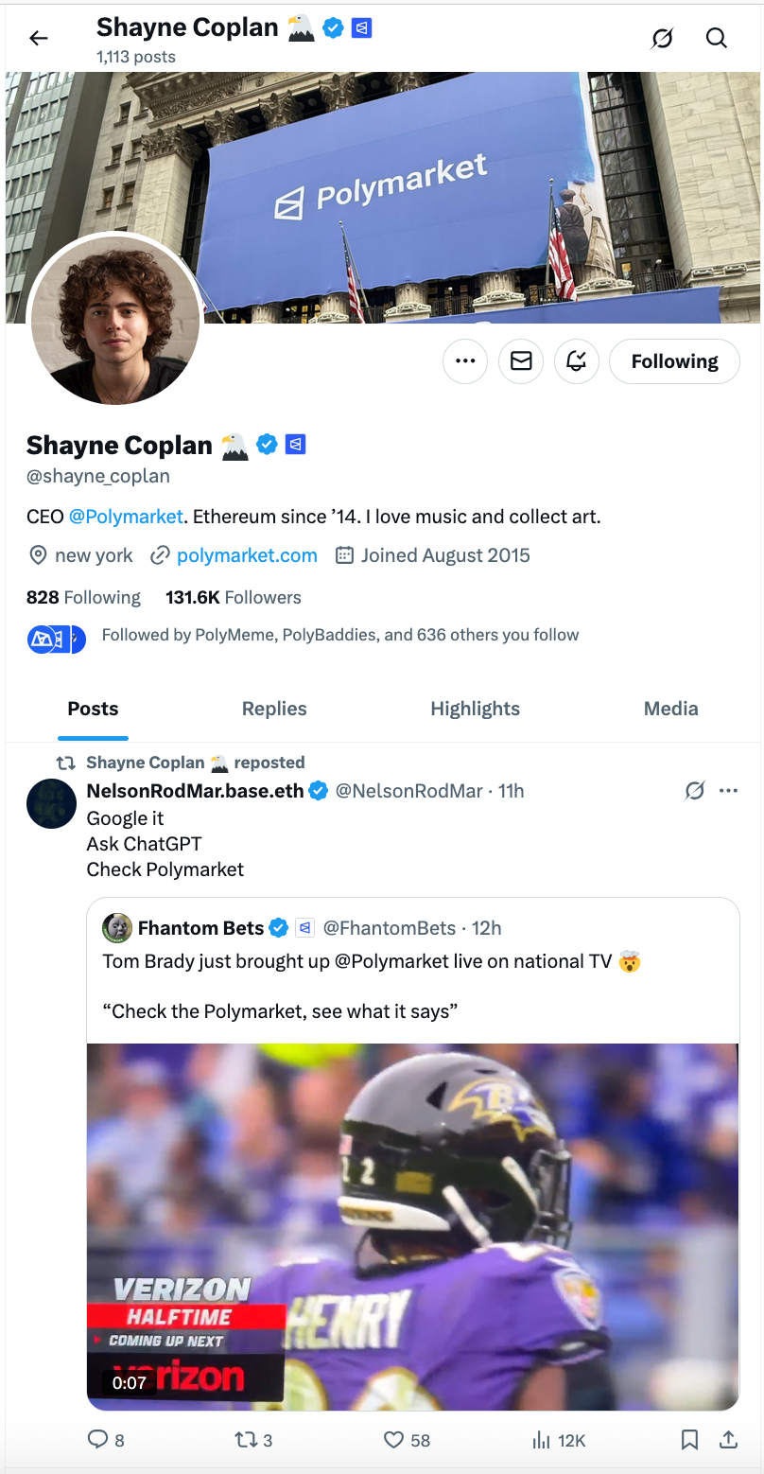Click the repost icon under the post
Screen dimensions: 764x1474
pos(244,1439)
